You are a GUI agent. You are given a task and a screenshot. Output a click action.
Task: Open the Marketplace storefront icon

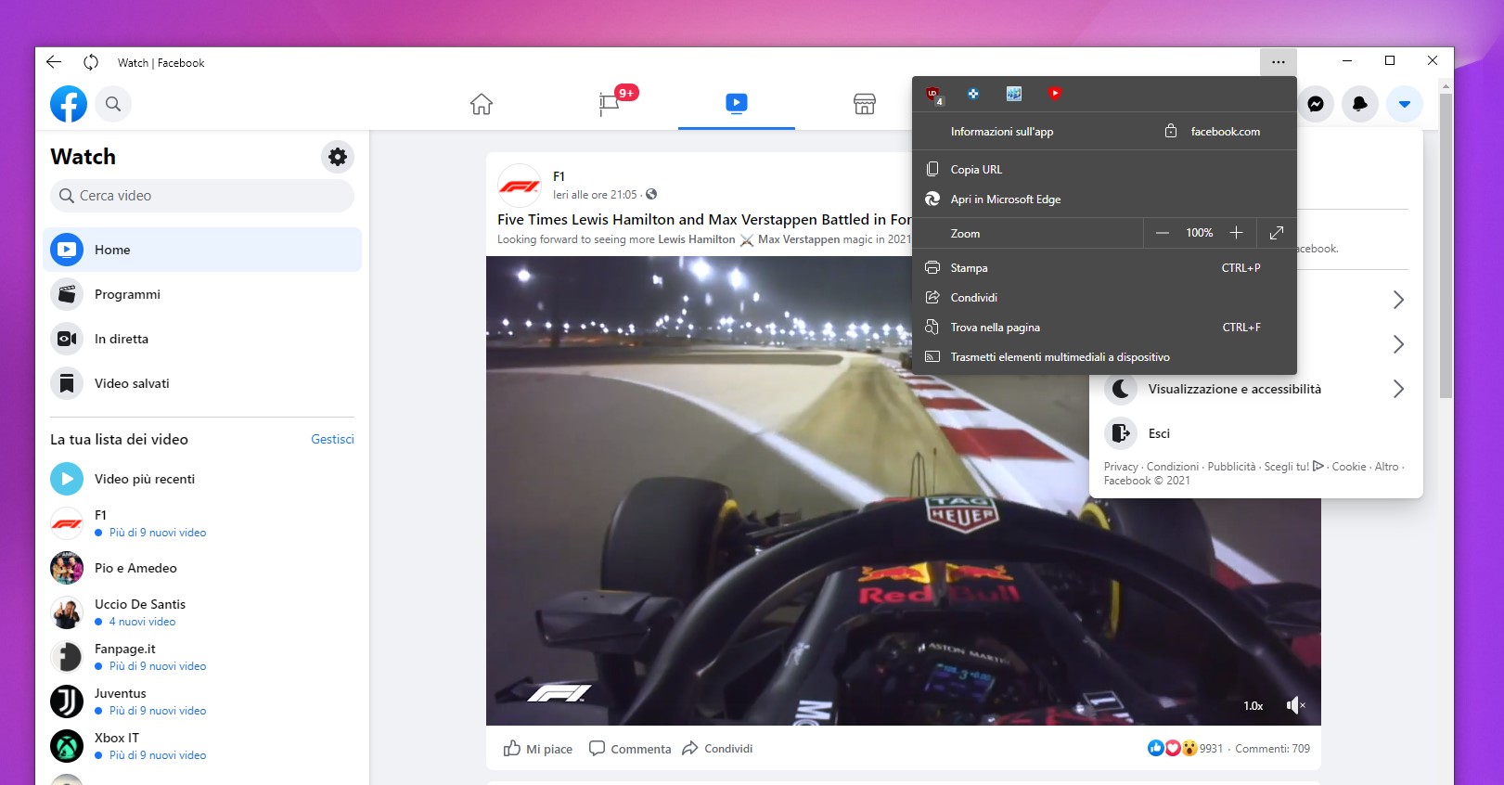865,104
